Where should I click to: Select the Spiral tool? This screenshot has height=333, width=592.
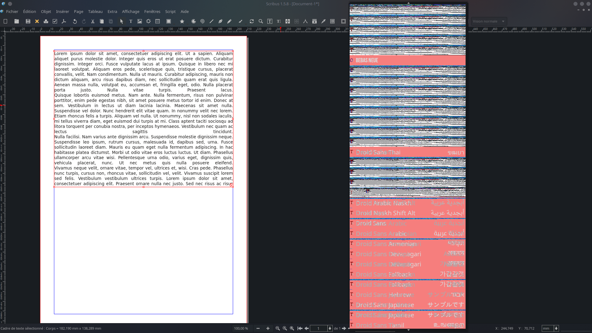[x=202, y=21]
